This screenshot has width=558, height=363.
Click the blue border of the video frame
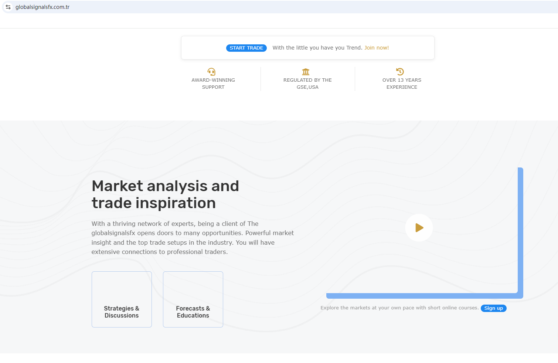point(520,229)
